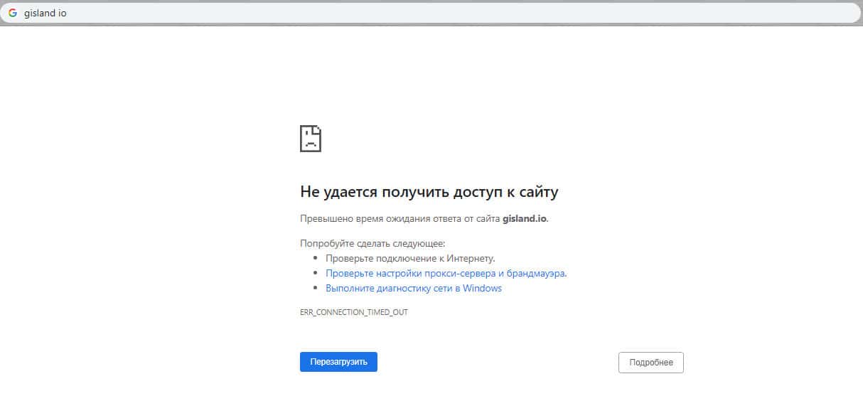This screenshot has width=863, height=396.
Task: Click the ERR_CONNECTION_TIMED_OUT error code
Action: pos(354,312)
